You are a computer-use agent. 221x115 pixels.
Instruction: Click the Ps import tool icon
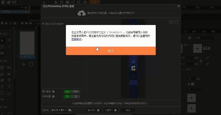pos(9,68)
